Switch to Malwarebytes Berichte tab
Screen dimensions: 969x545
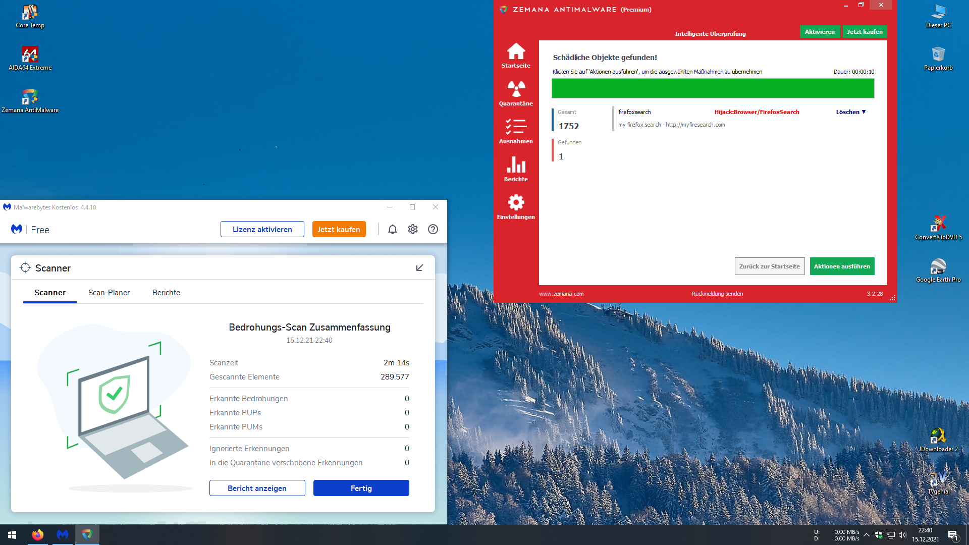click(x=166, y=293)
